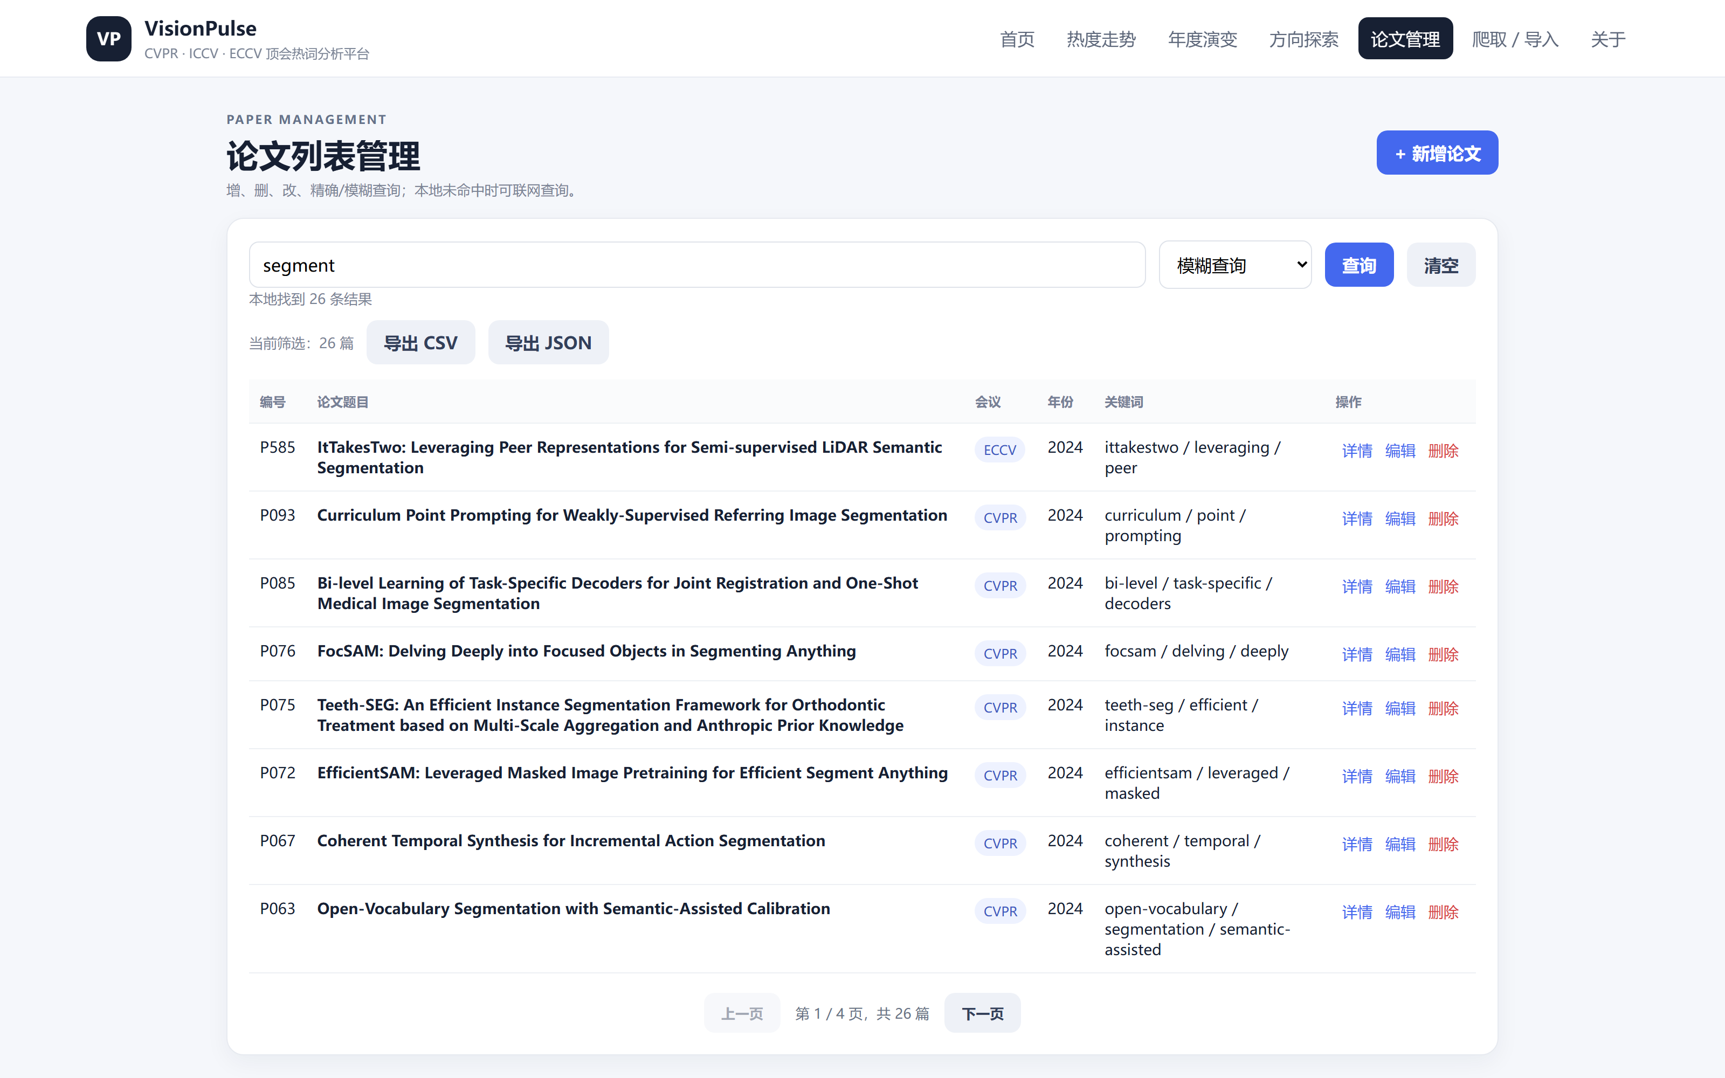Image resolution: width=1725 pixels, height=1078 pixels.
Task: Add a new paper with 新增论文
Action: coord(1437,153)
